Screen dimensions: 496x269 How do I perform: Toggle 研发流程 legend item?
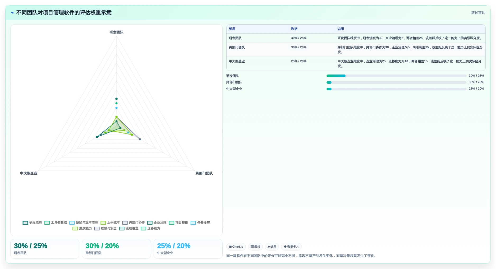(x=32, y=222)
